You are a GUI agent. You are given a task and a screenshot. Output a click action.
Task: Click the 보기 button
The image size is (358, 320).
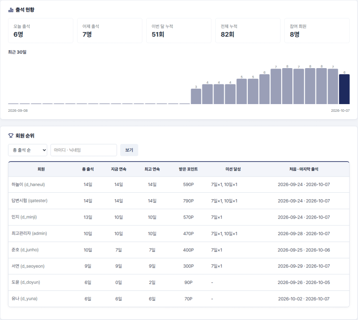click(129, 150)
